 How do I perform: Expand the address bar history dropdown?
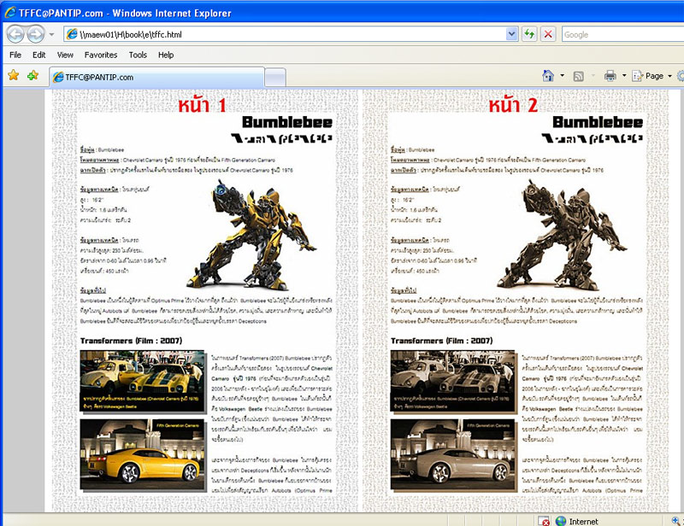[x=511, y=34]
